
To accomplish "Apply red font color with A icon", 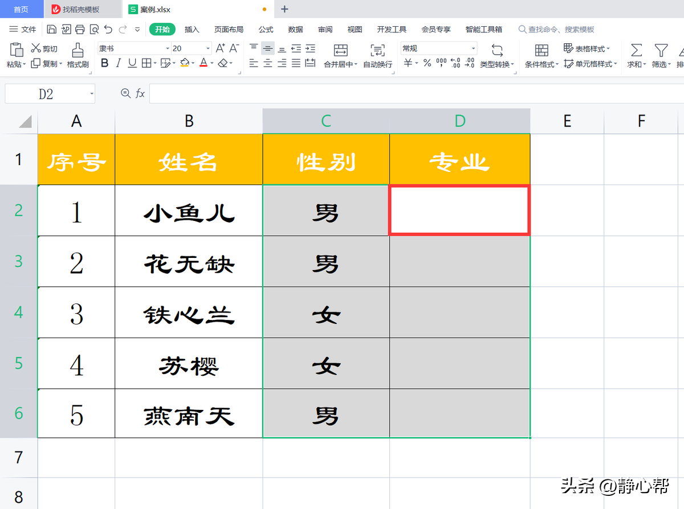I will (203, 63).
